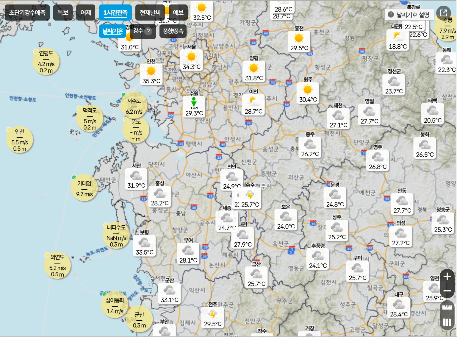
Task: Switch to 풍향/풍속 layer
Action: pyautogui.click(x=173, y=31)
